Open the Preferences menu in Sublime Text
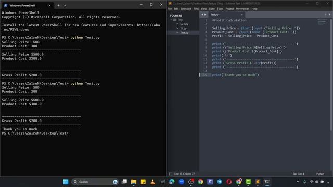Image resolution: width=333 pixels, height=187 pixels. pos(242,9)
